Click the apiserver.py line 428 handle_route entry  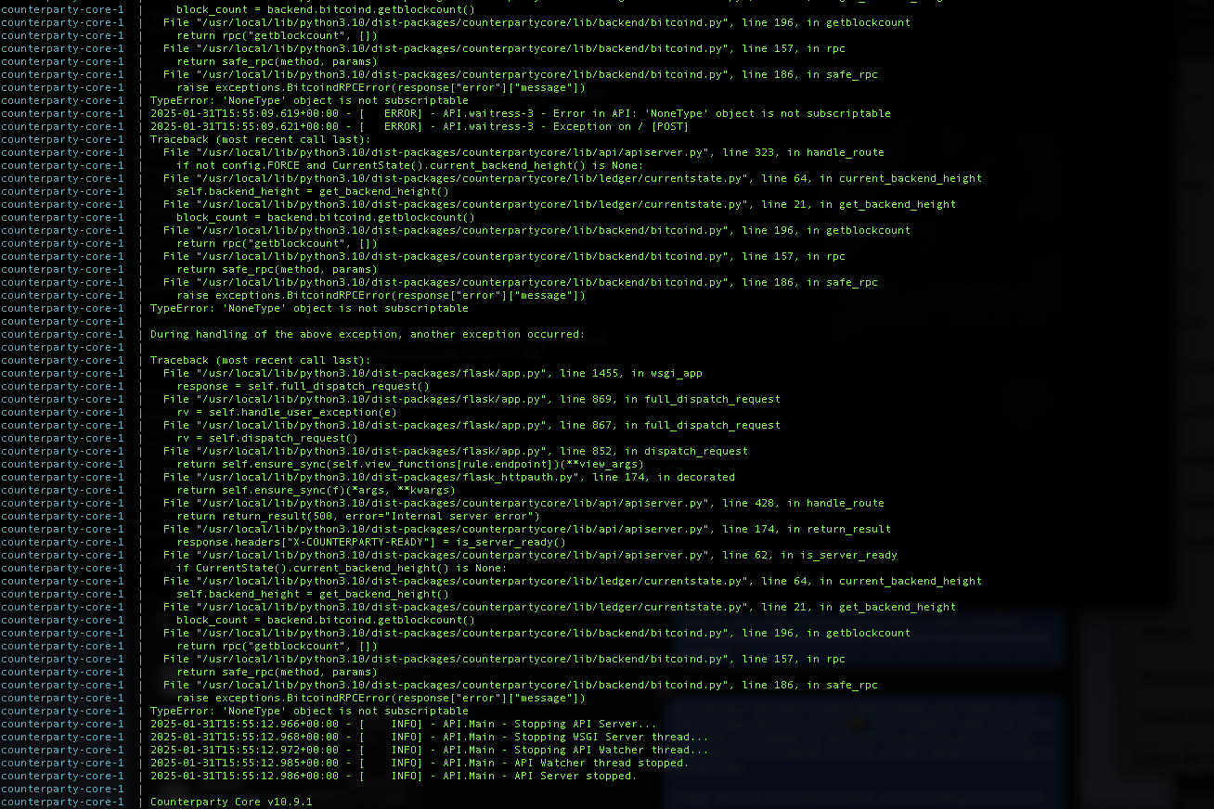point(523,503)
